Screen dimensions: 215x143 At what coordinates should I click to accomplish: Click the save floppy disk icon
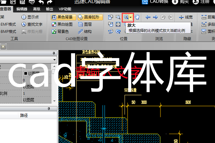pyautogui.click(x=13, y=2)
